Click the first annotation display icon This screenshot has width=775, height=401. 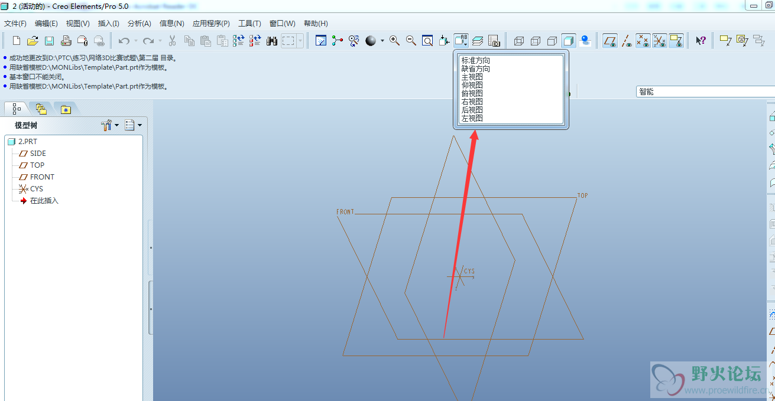pyautogui.click(x=725, y=41)
